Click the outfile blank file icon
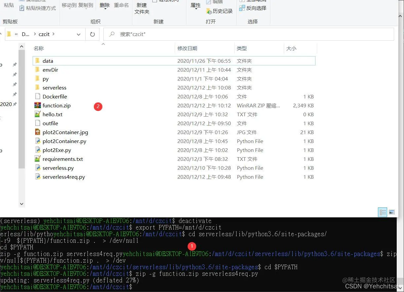Image resolution: width=404 pixels, height=292 pixels. [37, 123]
